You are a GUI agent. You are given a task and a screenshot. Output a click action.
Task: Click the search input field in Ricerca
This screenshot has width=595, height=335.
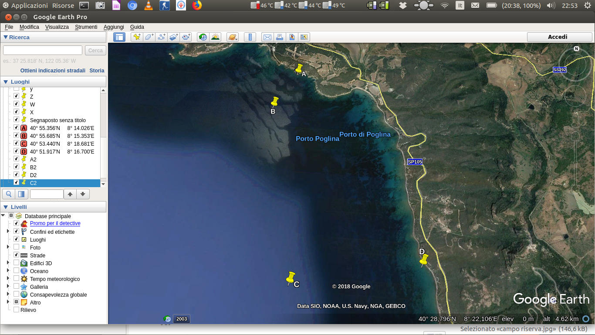point(43,50)
